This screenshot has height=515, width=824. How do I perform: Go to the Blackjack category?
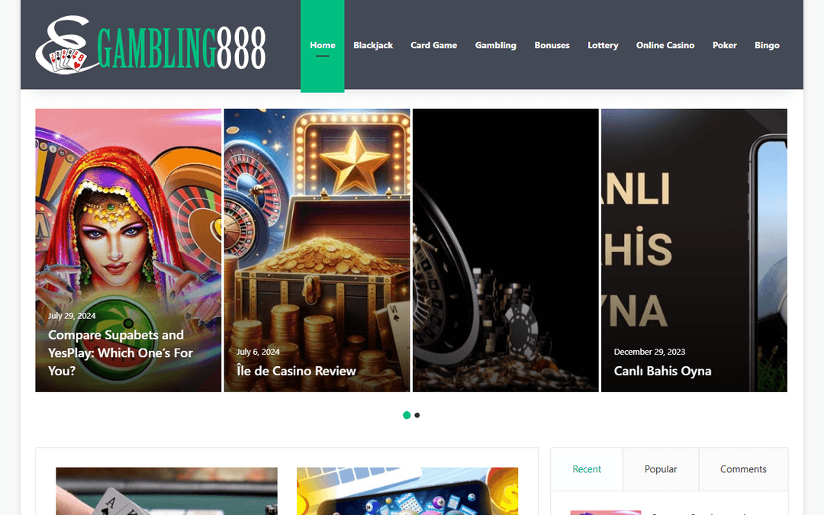coord(373,45)
